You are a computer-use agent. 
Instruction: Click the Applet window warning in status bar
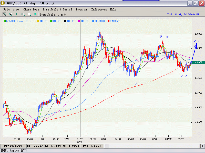click(x=14, y=150)
